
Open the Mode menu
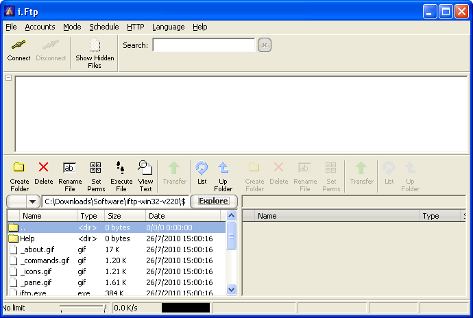coord(72,27)
